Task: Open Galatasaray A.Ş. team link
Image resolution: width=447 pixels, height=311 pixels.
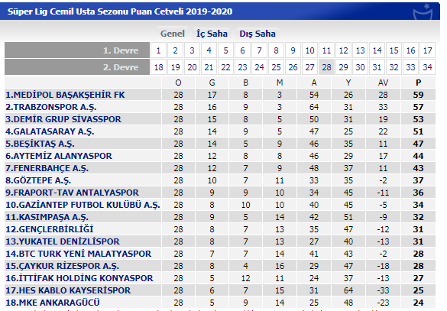Action: coord(50,131)
